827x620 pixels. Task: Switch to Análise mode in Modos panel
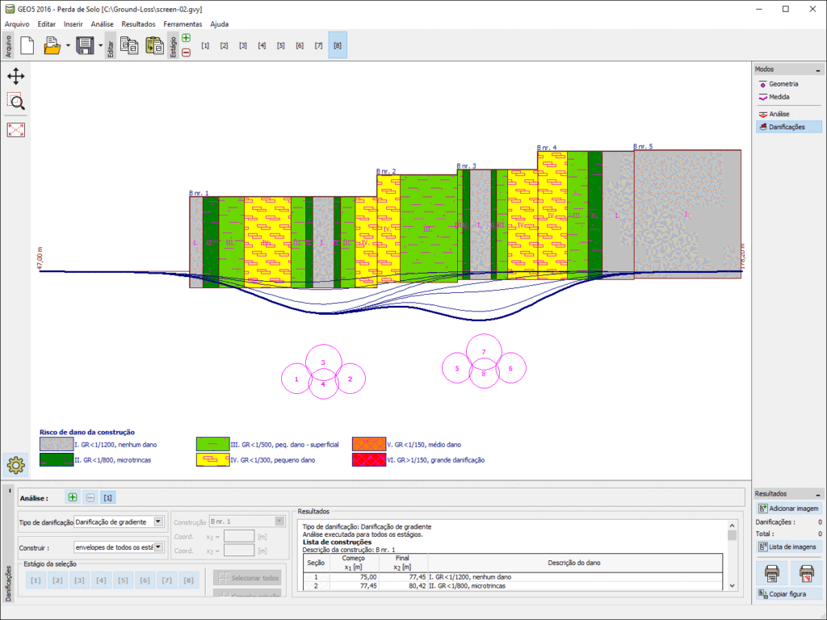coord(788,114)
